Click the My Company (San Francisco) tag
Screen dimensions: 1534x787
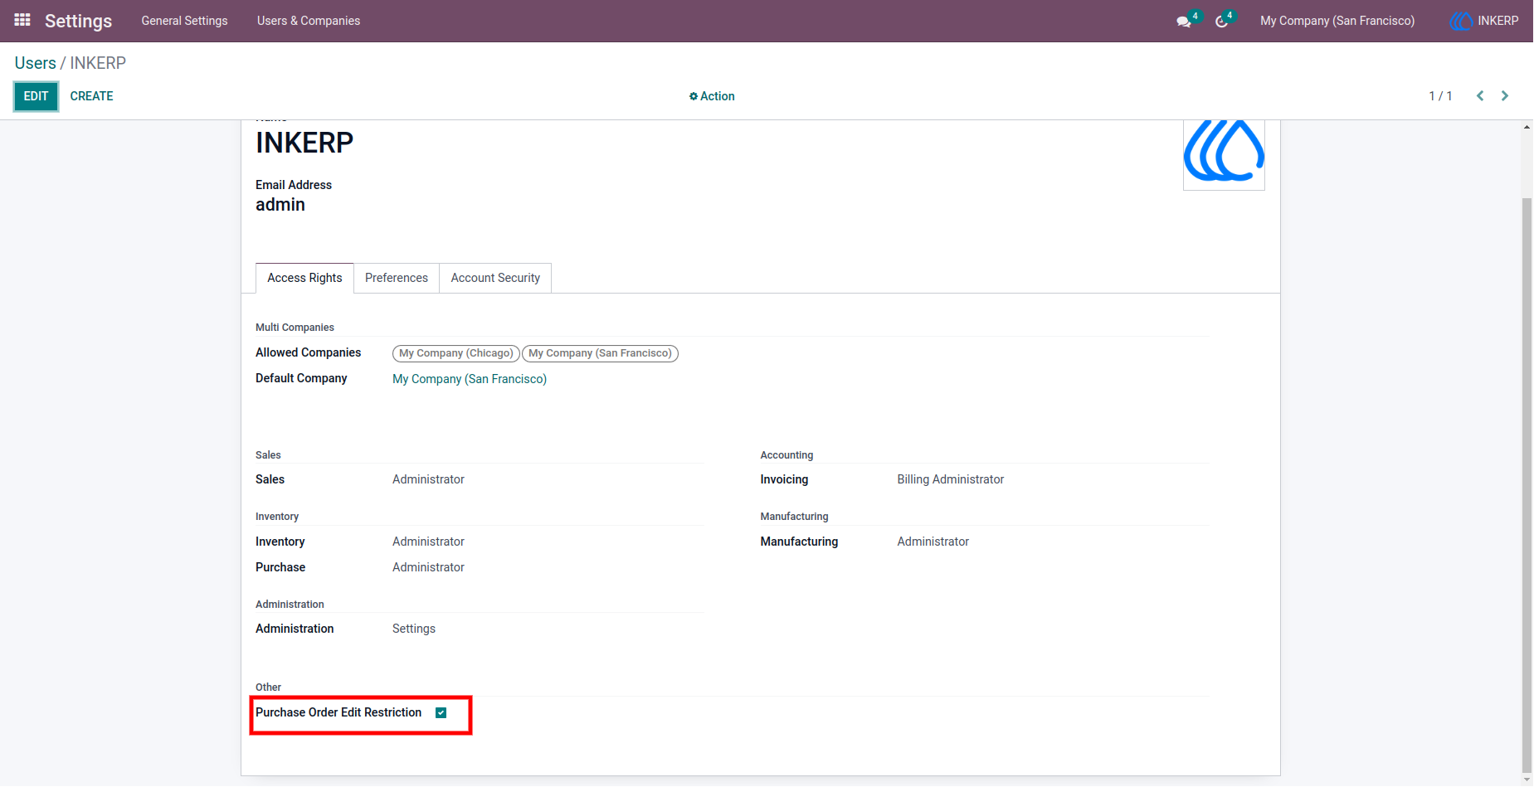click(x=600, y=353)
